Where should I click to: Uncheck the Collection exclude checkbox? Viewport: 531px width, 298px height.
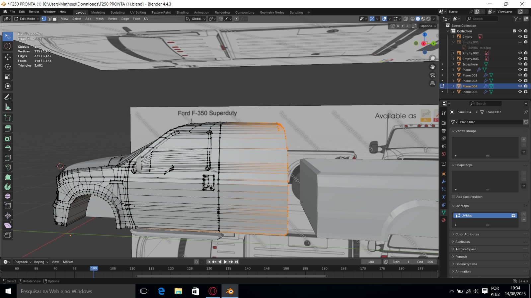[x=514, y=31]
